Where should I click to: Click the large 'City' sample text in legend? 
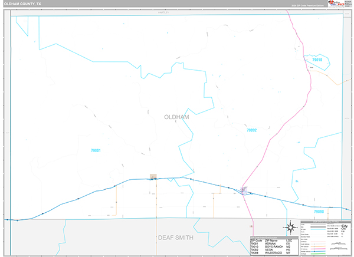[345, 226]
